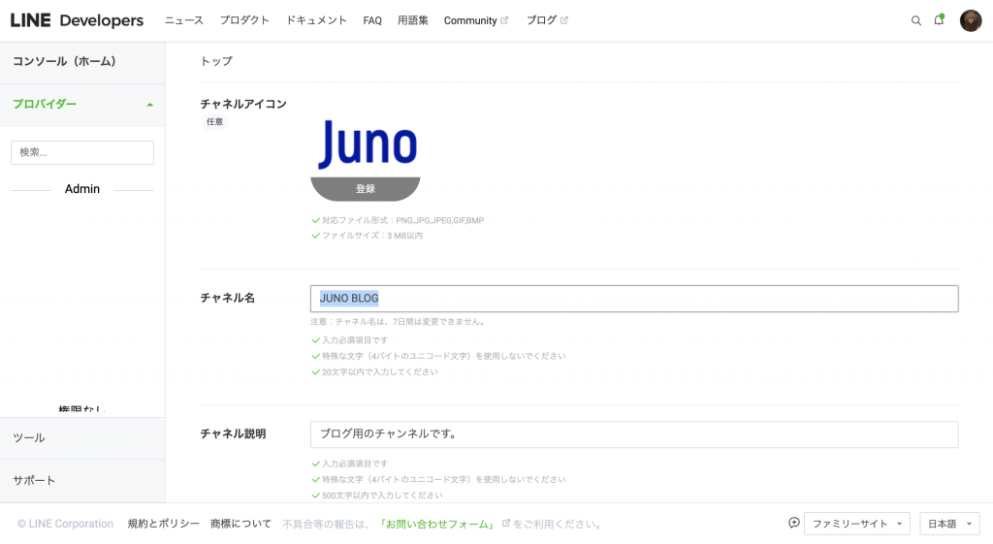
Task: Open the Community link
Action: coord(470,20)
